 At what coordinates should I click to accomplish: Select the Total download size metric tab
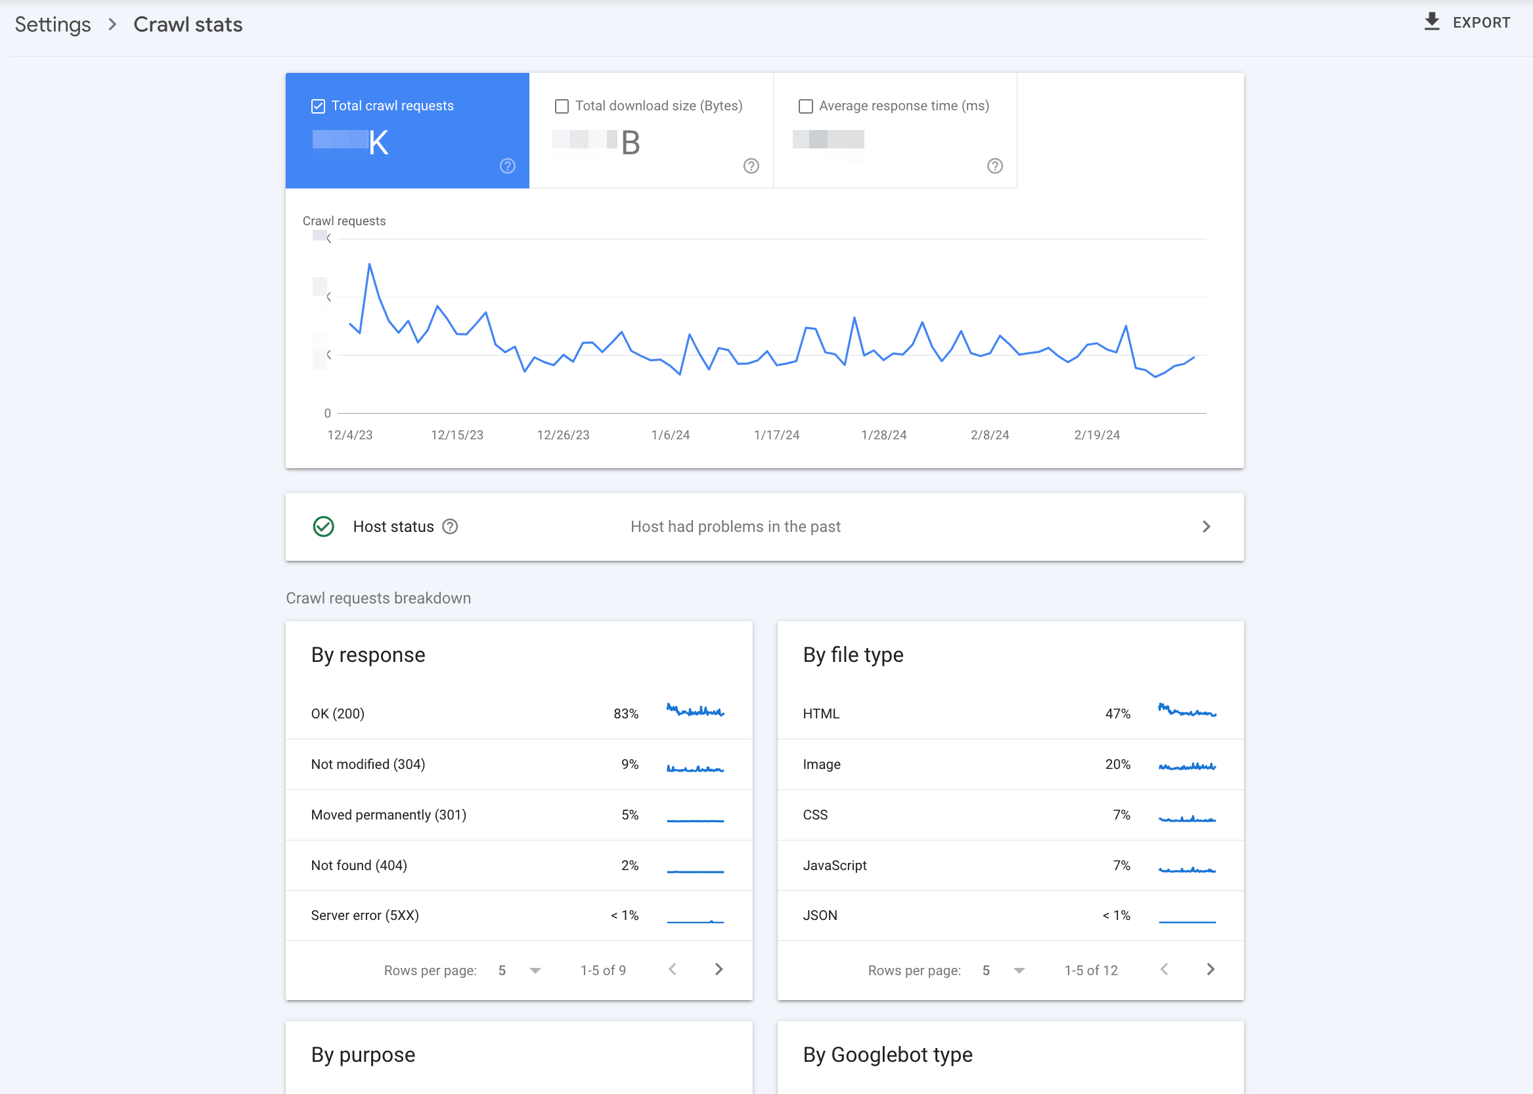click(x=651, y=131)
